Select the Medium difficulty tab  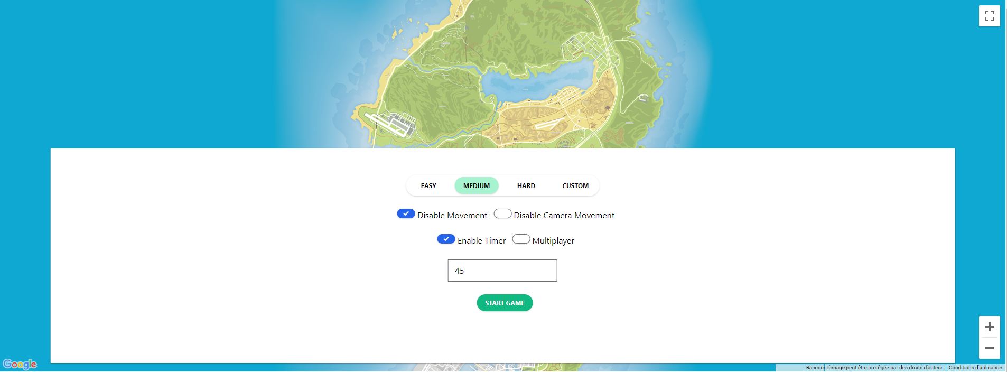(476, 186)
